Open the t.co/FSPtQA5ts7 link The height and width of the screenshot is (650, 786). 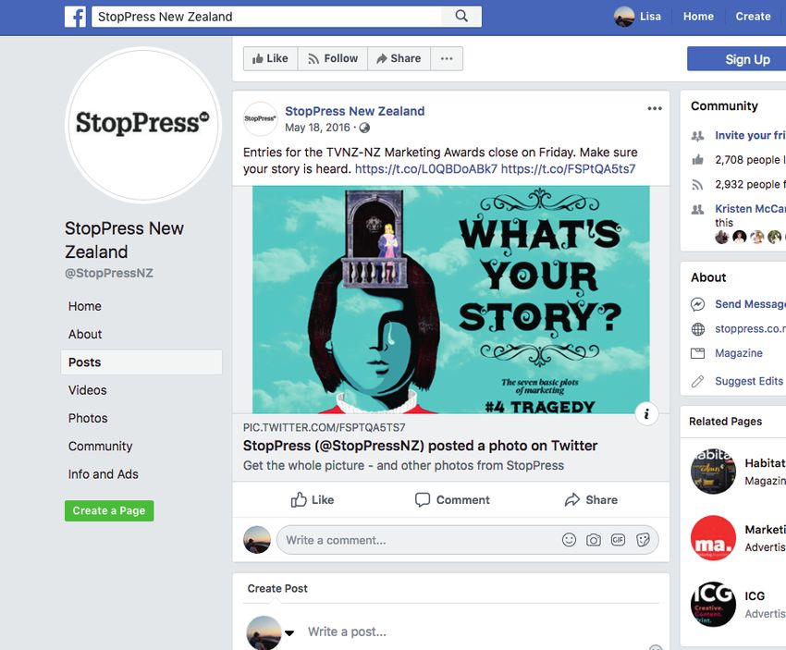point(569,169)
